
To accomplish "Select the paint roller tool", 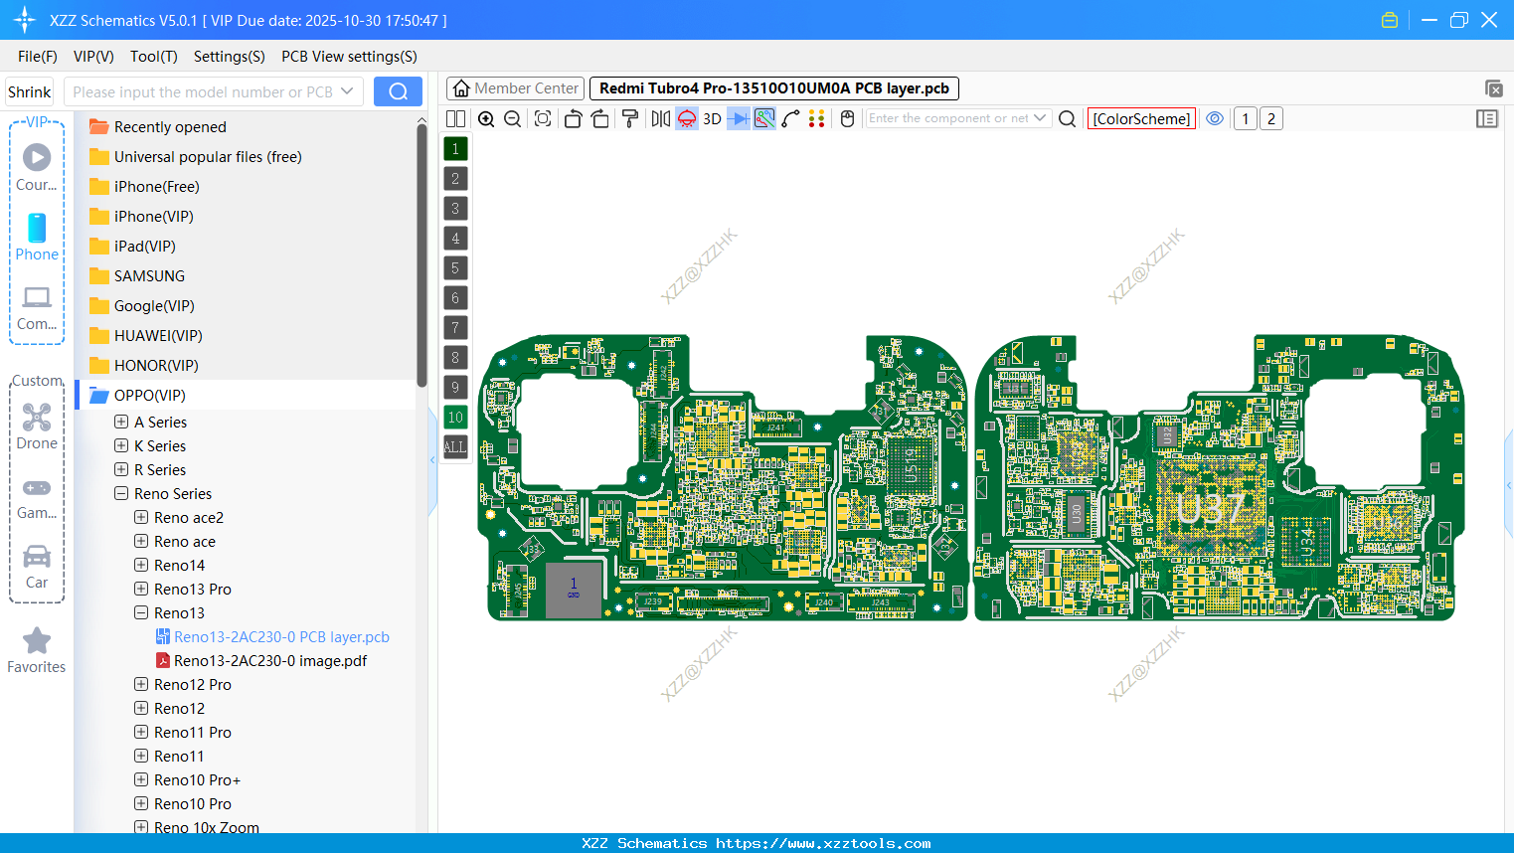I will coord(630,118).
